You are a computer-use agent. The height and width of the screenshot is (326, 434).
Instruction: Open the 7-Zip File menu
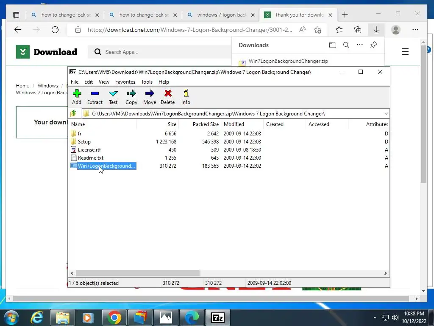click(75, 82)
